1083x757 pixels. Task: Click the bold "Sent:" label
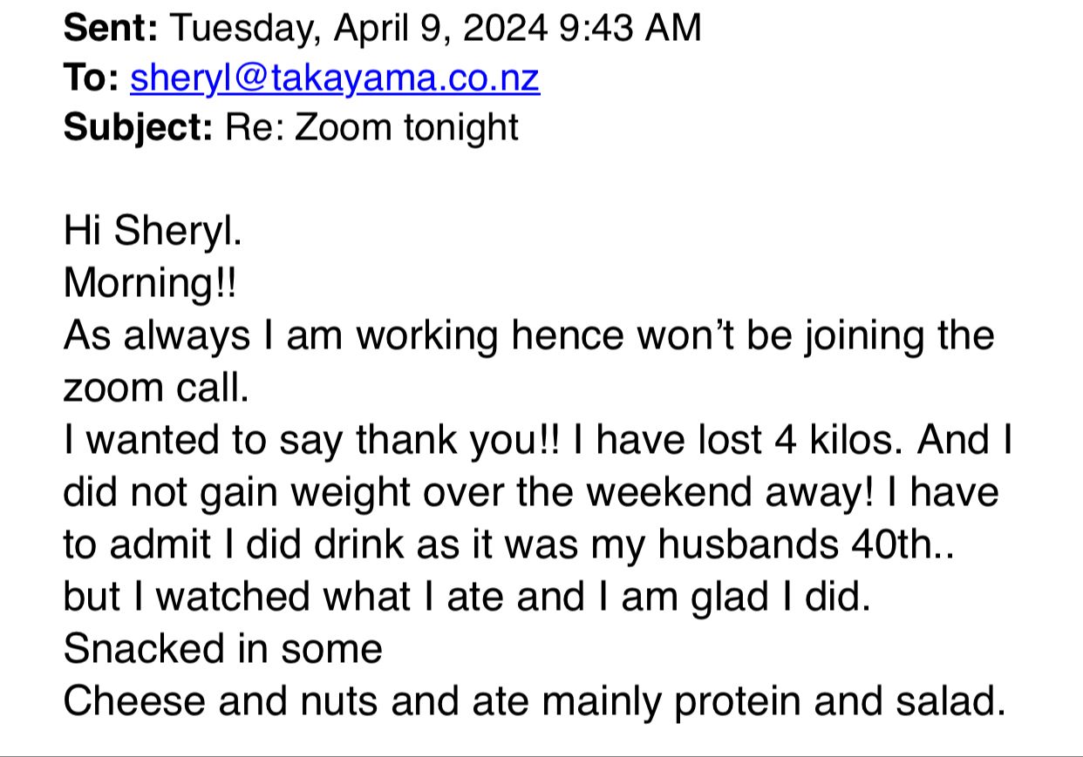pyautogui.click(x=110, y=29)
